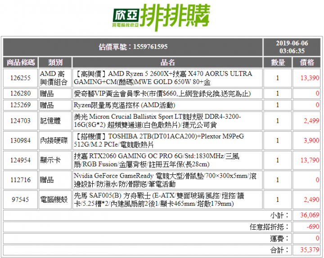This screenshot has width=324, height=258.
Task: Select the Nvidia GeForce GameReady mousepad name
Action: (165, 180)
